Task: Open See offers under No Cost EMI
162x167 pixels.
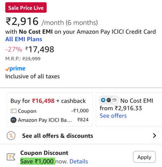Action: pos(113,116)
